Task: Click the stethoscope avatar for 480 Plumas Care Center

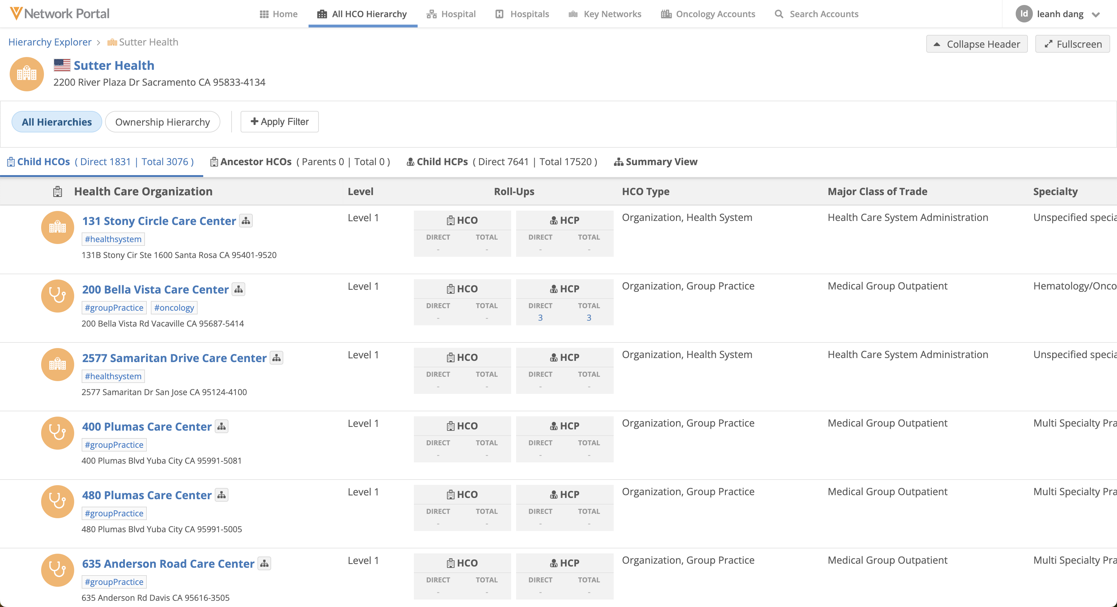Action: [x=57, y=501]
